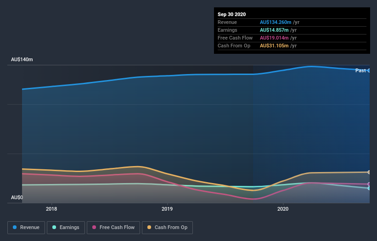Click the Revenue row label in tooltip
377x241 pixels.
tap(227, 22)
